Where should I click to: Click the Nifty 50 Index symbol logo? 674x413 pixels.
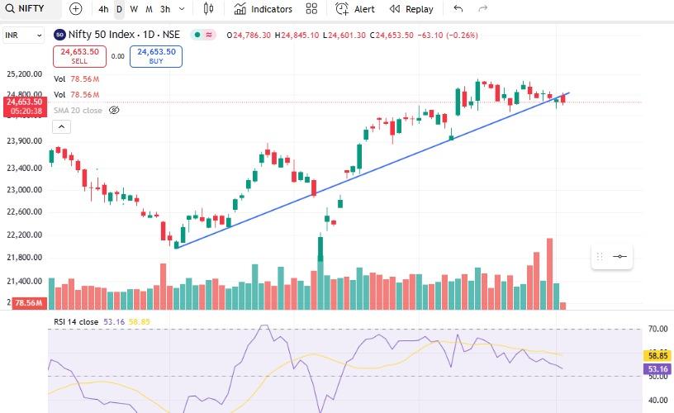coord(59,35)
